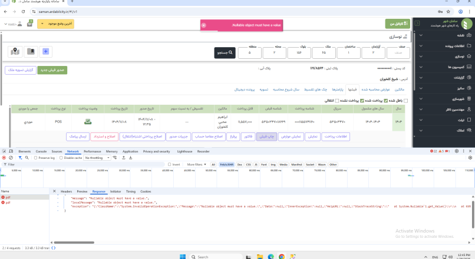Open network panel settings gear

click(470, 158)
